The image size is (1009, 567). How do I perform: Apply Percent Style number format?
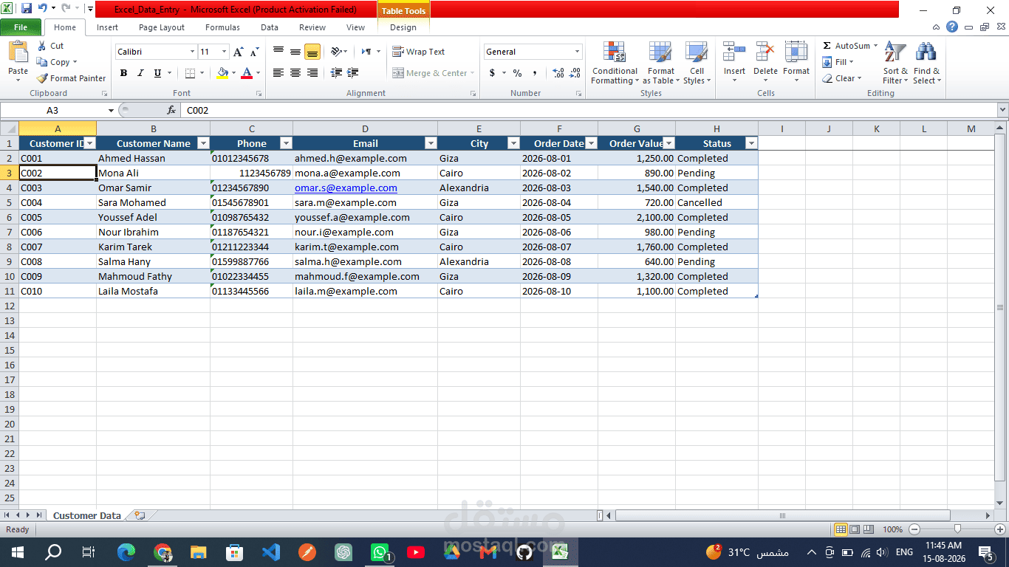pos(517,73)
